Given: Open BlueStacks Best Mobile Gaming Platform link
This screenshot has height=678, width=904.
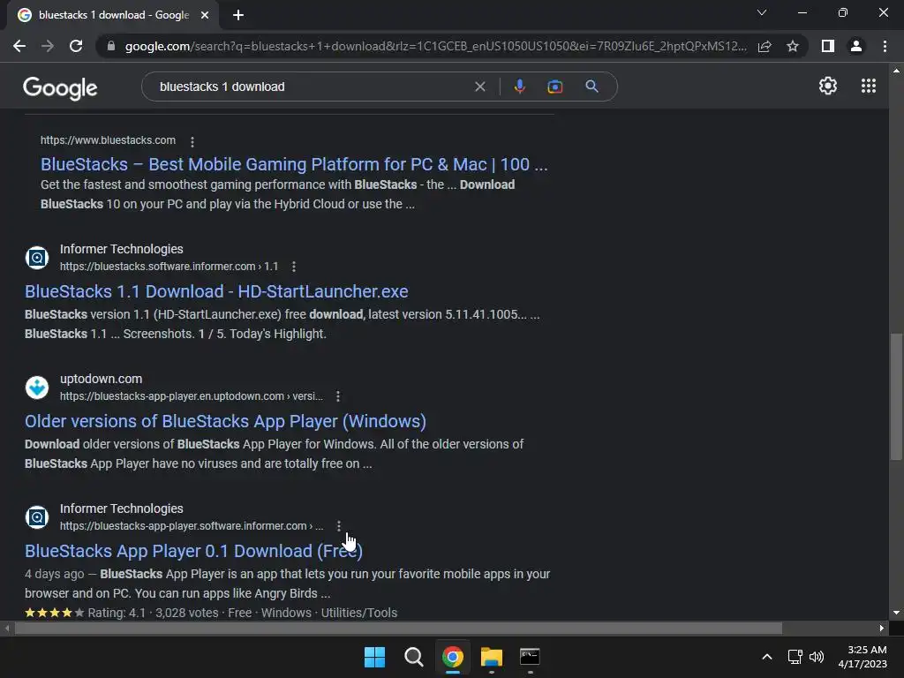Looking at the screenshot, I should (294, 164).
